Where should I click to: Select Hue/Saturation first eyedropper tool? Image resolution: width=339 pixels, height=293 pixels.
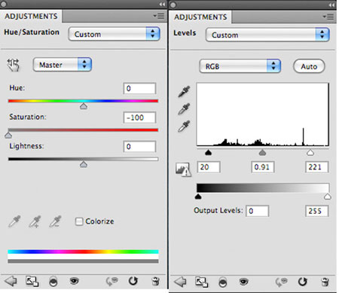[x=14, y=221]
